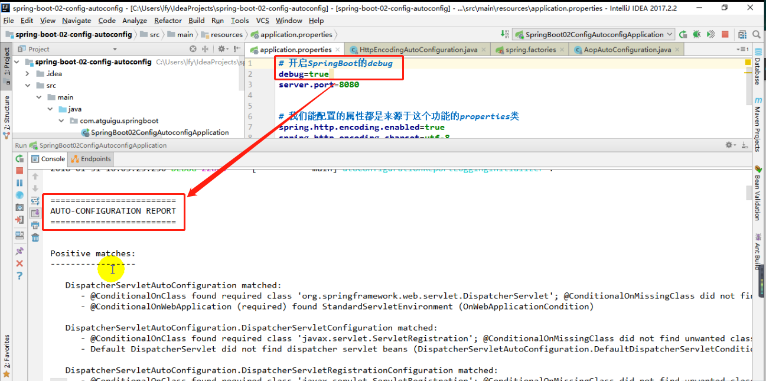766x381 pixels.
Task: Collapse the com.atguigu.springboot package
Action: (x=61, y=121)
